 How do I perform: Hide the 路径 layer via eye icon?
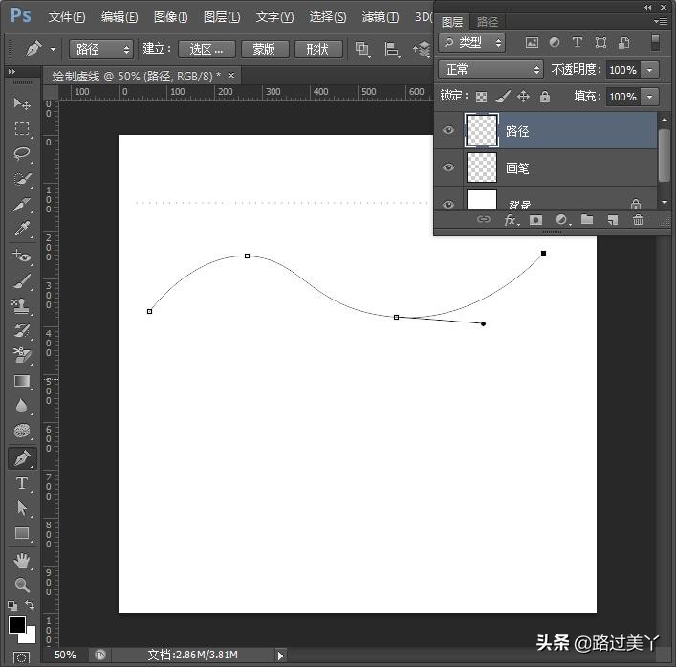pos(448,131)
